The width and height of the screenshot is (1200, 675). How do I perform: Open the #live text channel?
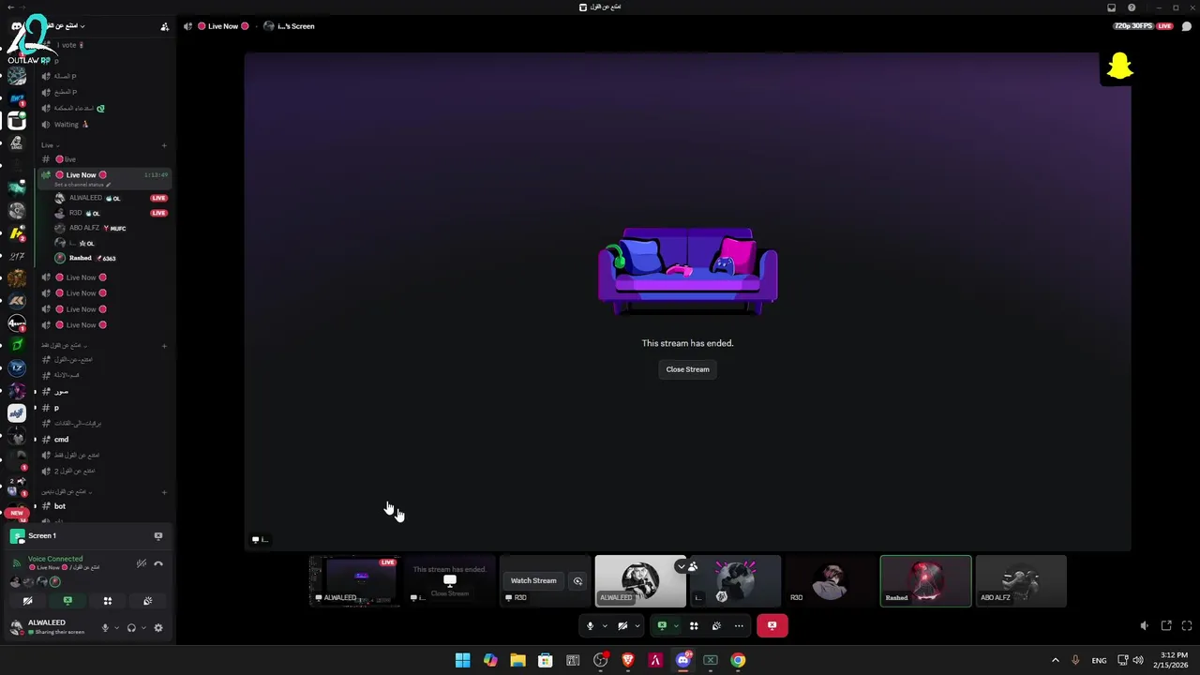click(103, 159)
